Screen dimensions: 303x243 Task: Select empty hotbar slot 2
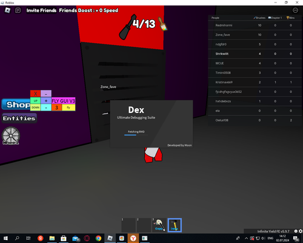pos(144,225)
